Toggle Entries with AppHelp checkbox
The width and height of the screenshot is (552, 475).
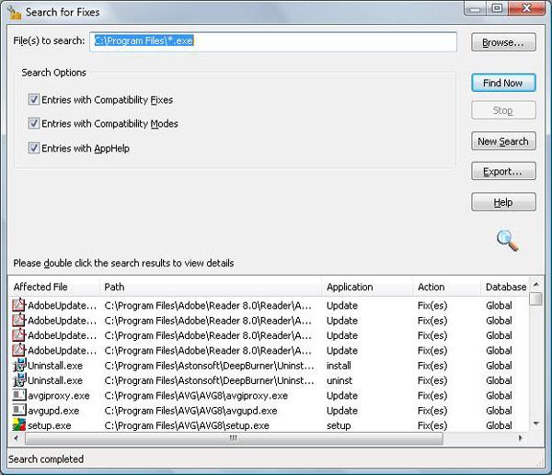click(x=34, y=148)
